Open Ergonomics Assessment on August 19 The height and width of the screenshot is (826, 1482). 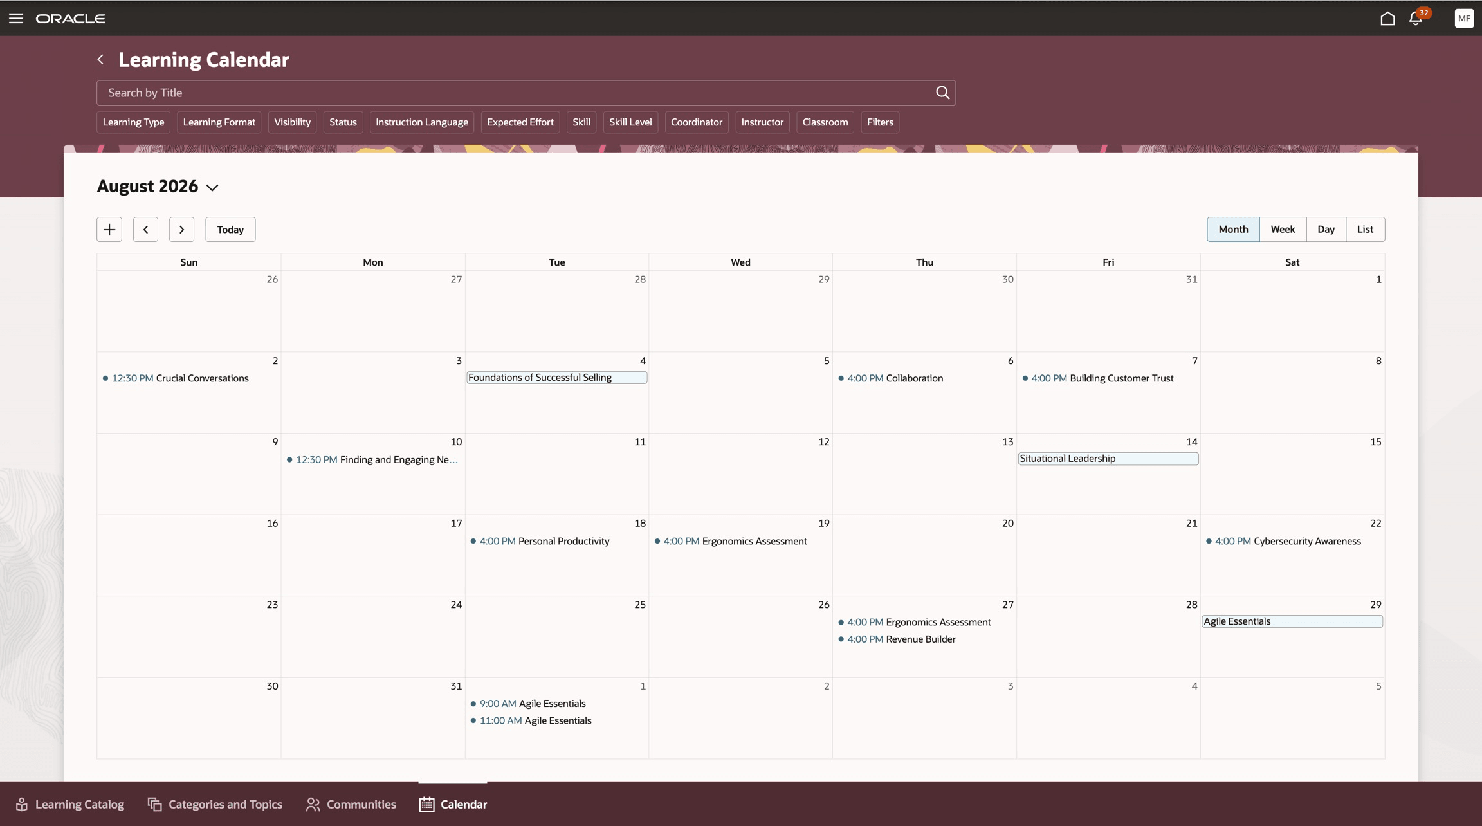[730, 541]
